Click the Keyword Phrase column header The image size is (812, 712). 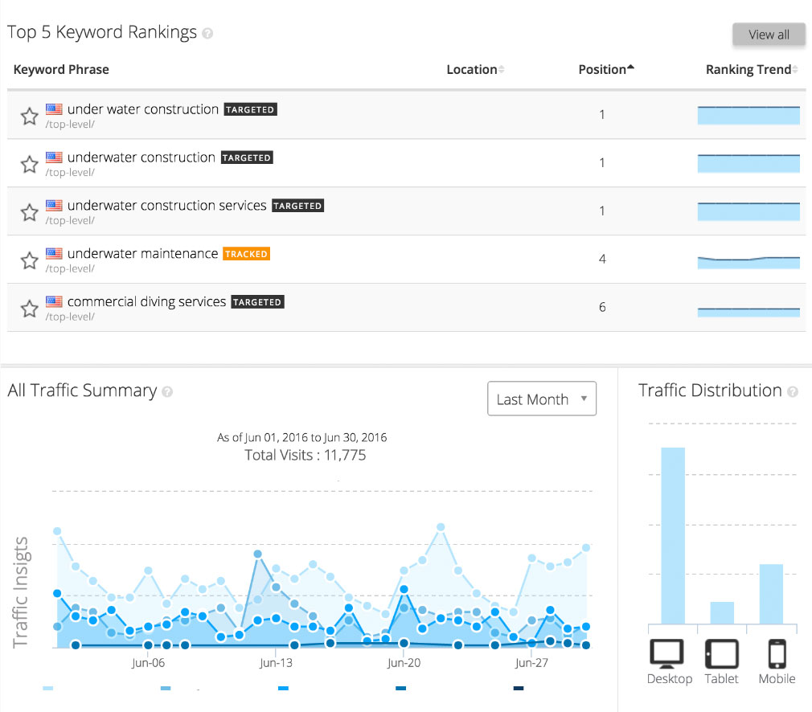[x=61, y=70]
